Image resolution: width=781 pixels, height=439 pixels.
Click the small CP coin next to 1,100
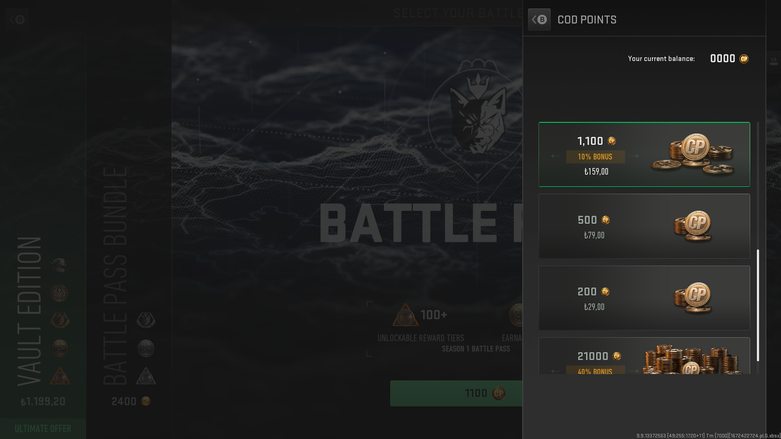tap(612, 141)
